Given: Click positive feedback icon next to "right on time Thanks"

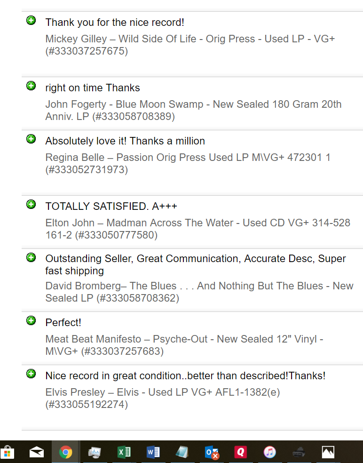Looking at the screenshot, I should coord(31,86).
